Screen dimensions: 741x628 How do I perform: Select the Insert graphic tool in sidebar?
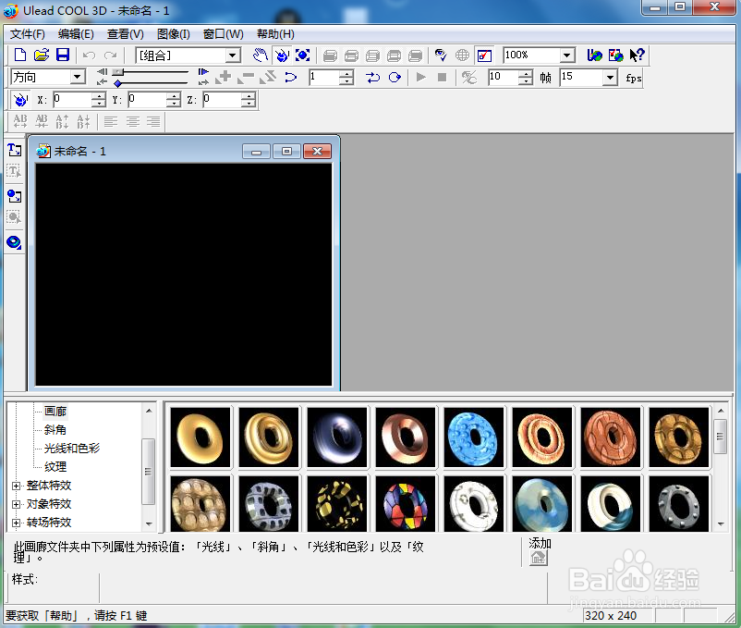(14, 196)
